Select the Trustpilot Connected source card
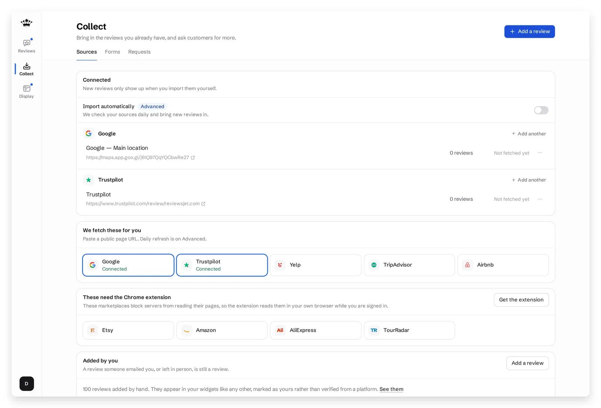This screenshot has height=408, width=601. coord(222,265)
